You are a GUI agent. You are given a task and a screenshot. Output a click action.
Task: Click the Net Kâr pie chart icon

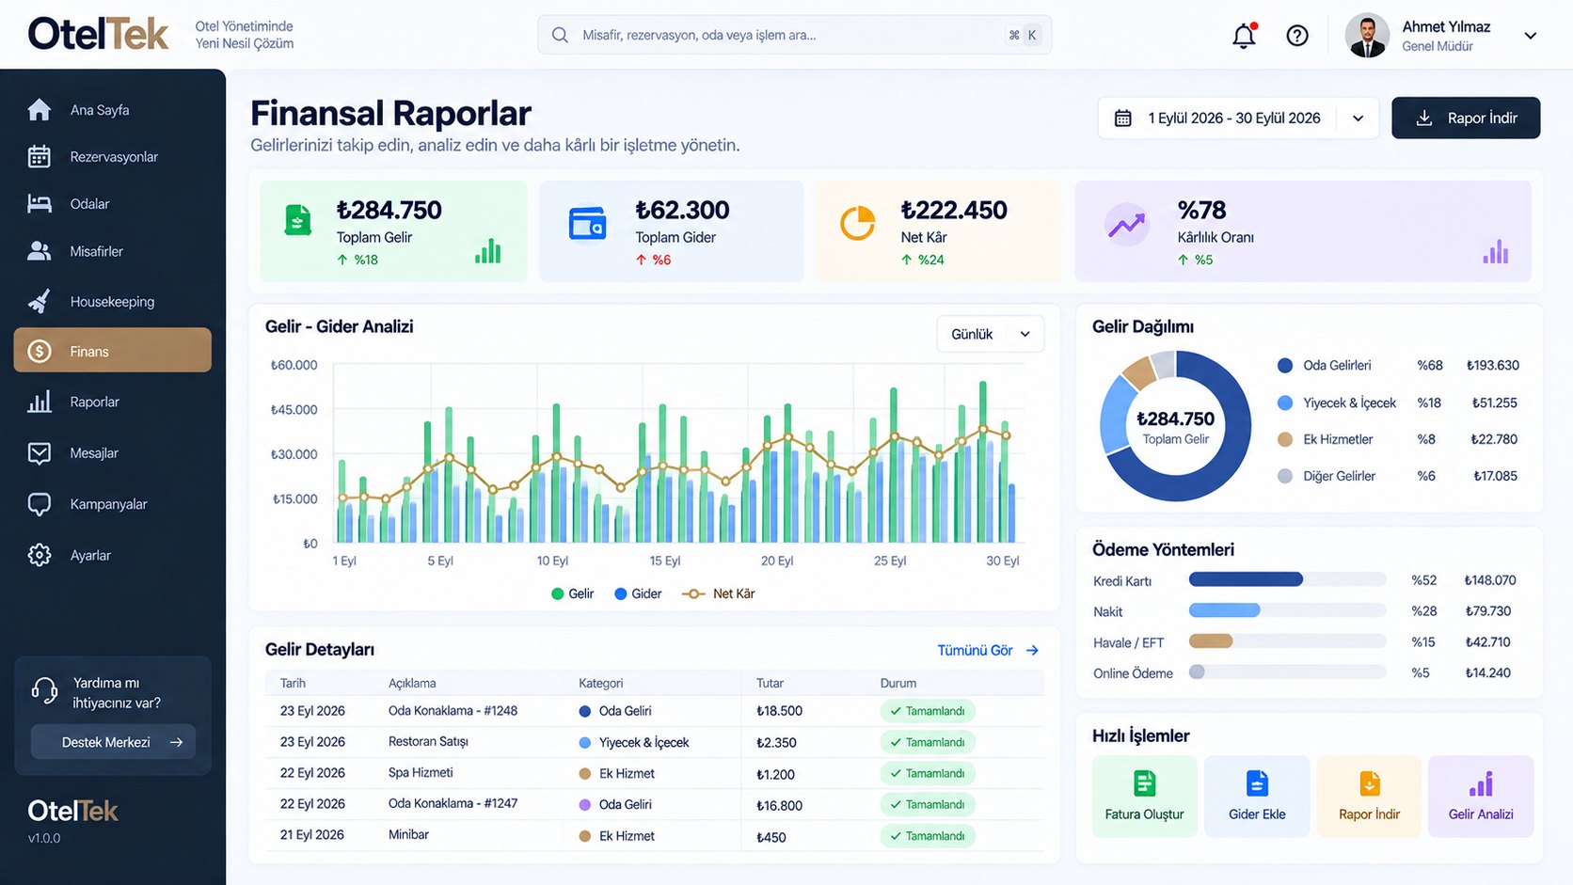857,223
